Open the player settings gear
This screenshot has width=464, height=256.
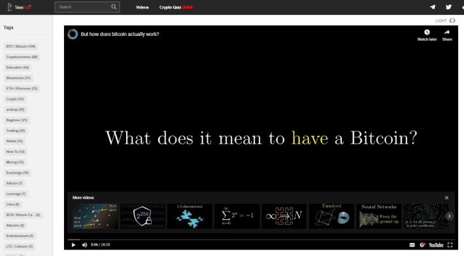click(423, 245)
